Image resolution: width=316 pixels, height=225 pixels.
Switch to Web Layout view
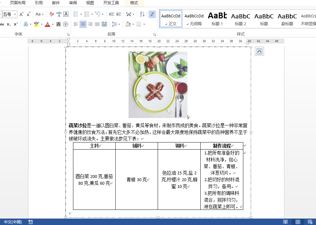310,222
